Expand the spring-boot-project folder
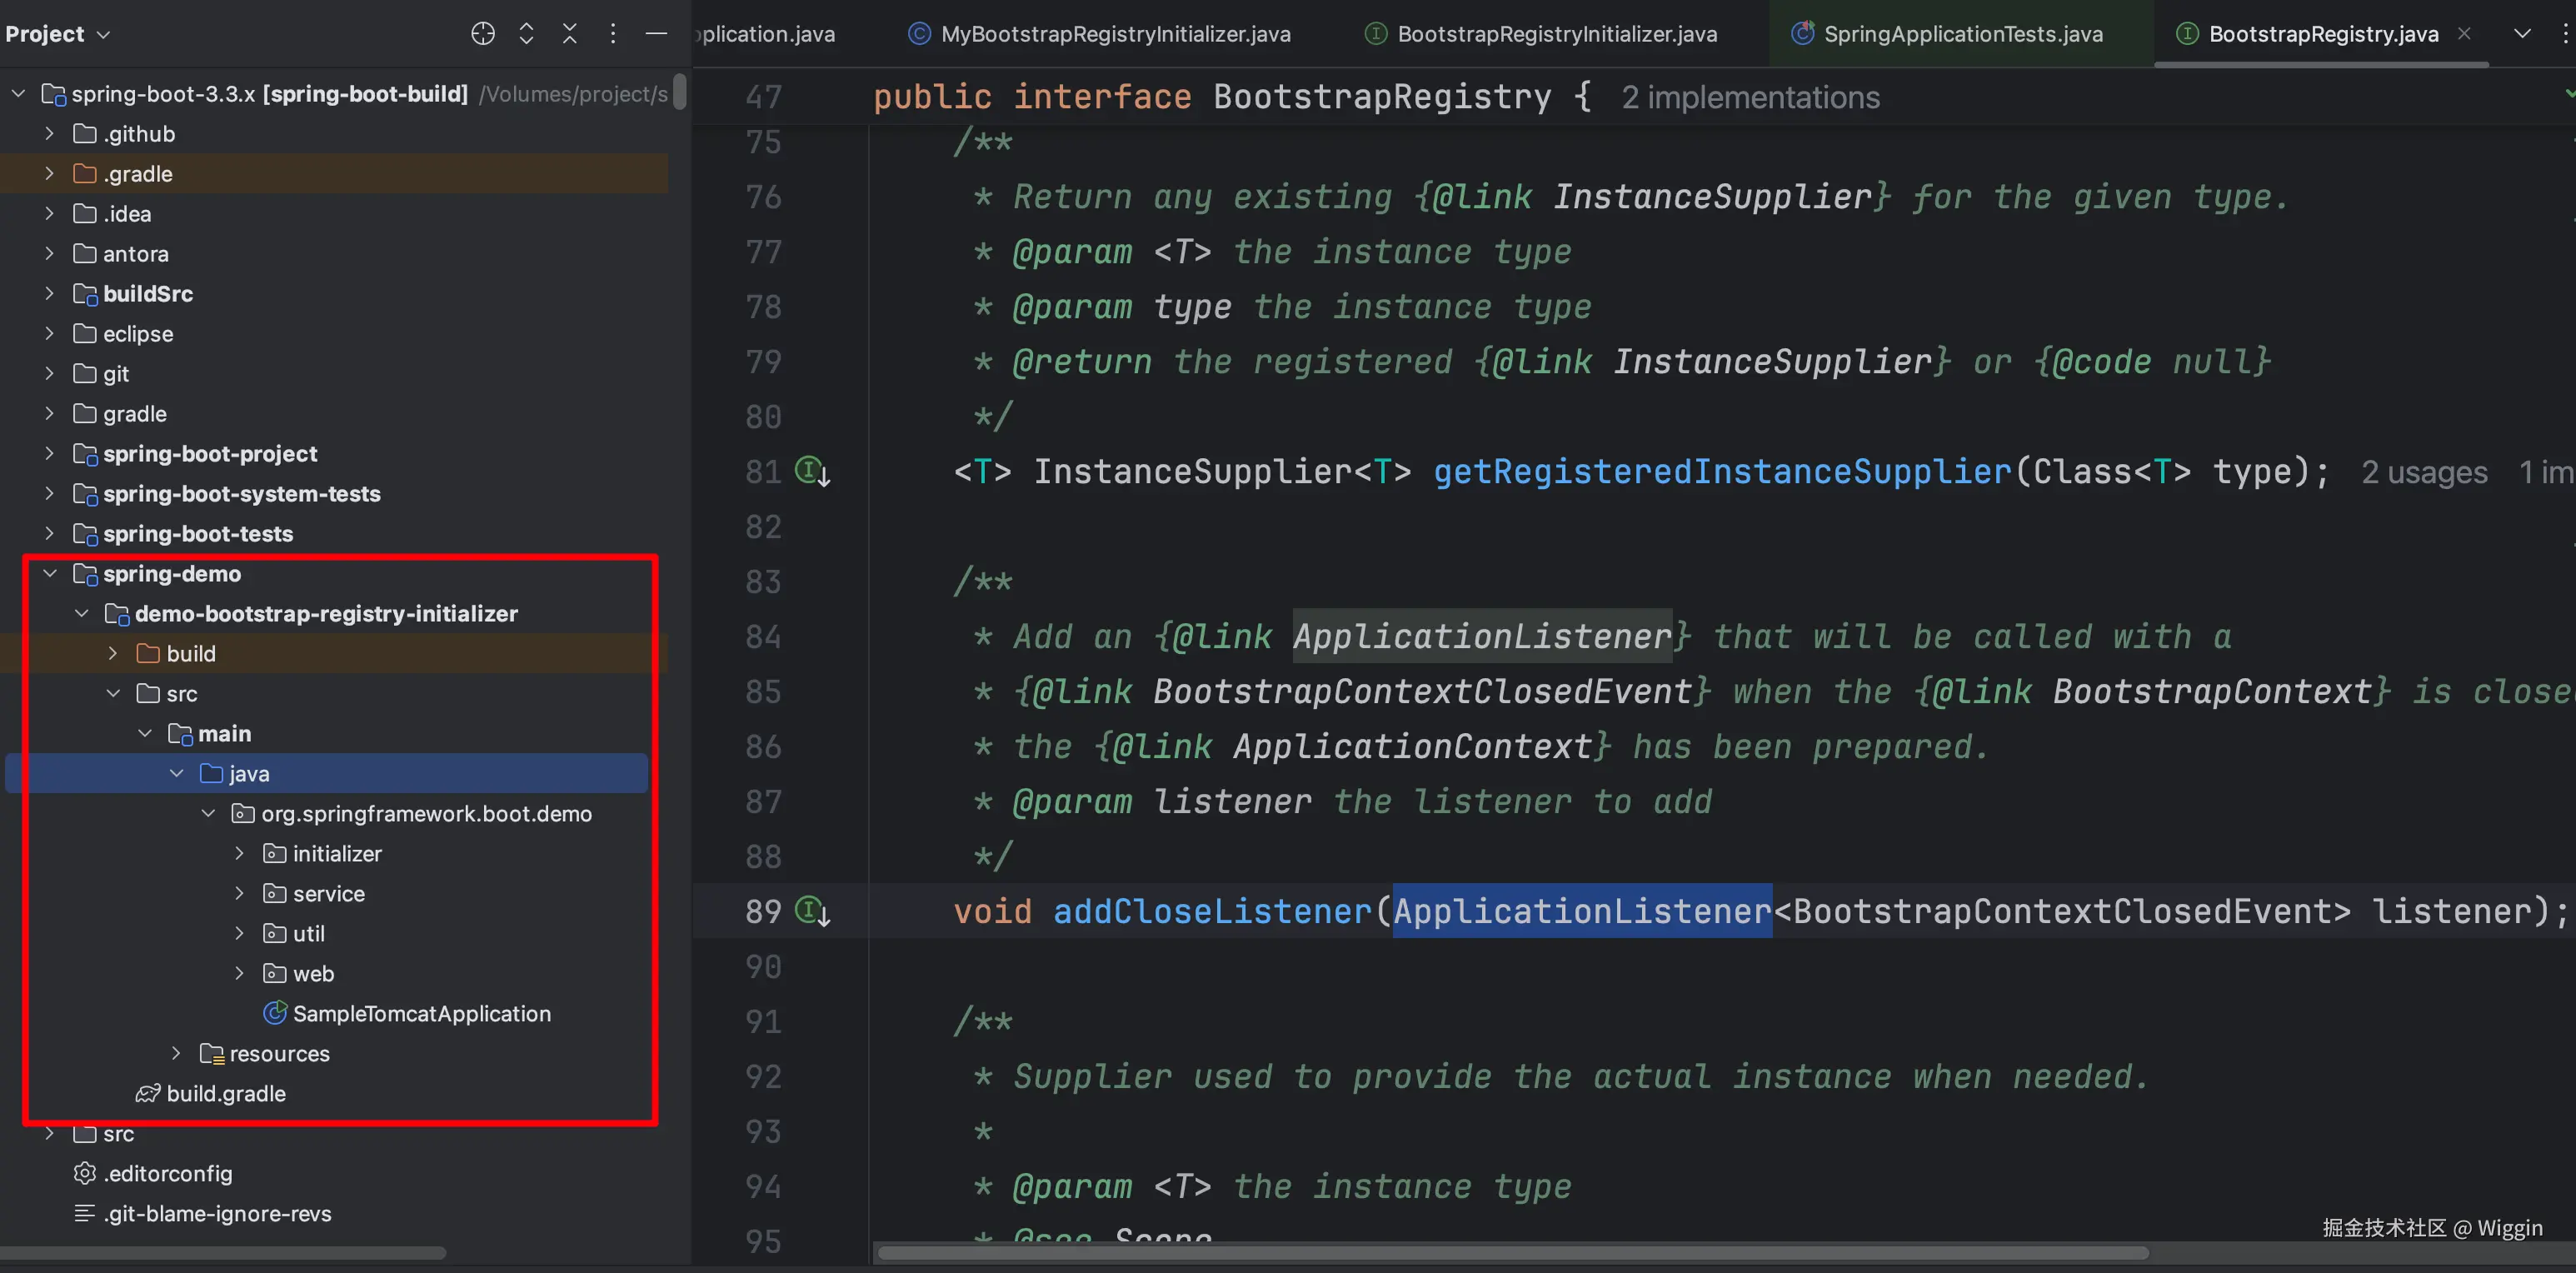 49,453
